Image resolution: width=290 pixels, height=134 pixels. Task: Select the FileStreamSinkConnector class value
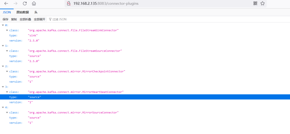pos(73,30)
